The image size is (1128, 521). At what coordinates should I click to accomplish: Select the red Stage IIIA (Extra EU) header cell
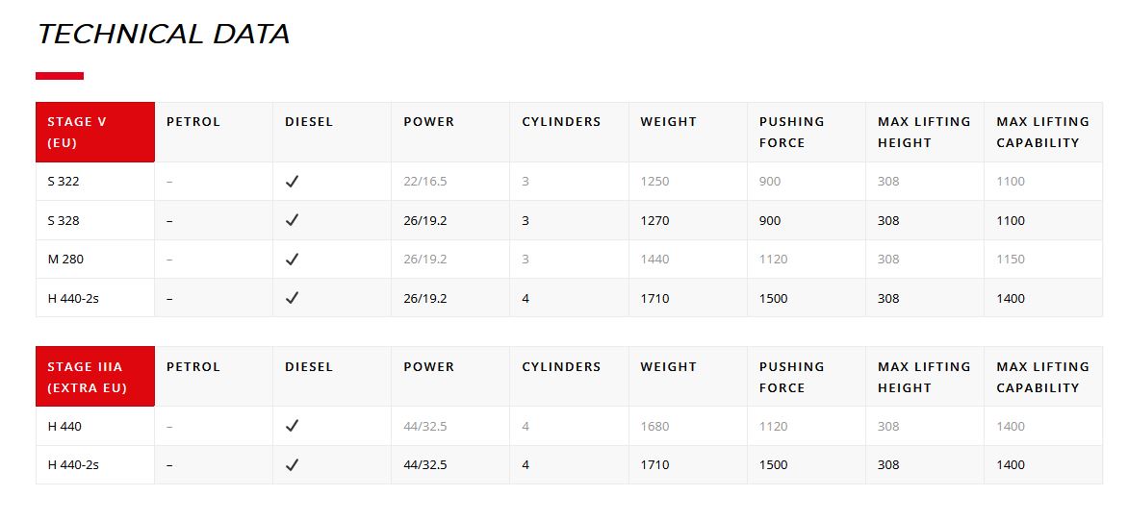pyautogui.click(x=95, y=377)
